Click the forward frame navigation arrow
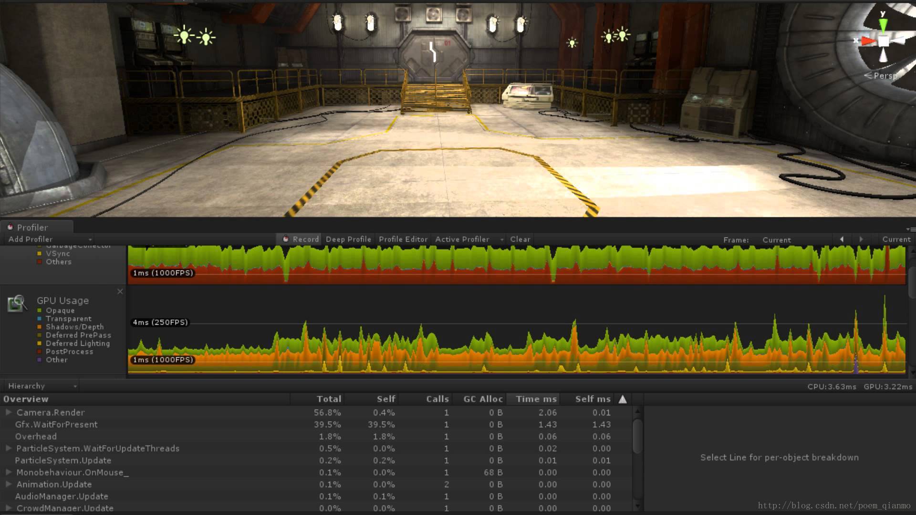 click(861, 239)
